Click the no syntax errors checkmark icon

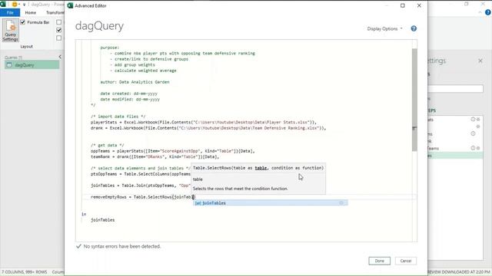pos(78,246)
